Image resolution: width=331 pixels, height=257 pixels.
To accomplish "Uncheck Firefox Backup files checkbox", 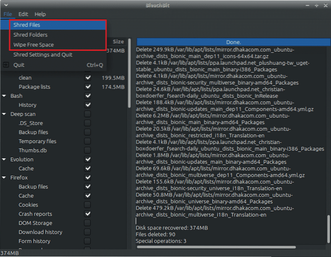I will (x=88, y=186).
